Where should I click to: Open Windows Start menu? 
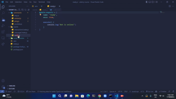pos(54,96)
